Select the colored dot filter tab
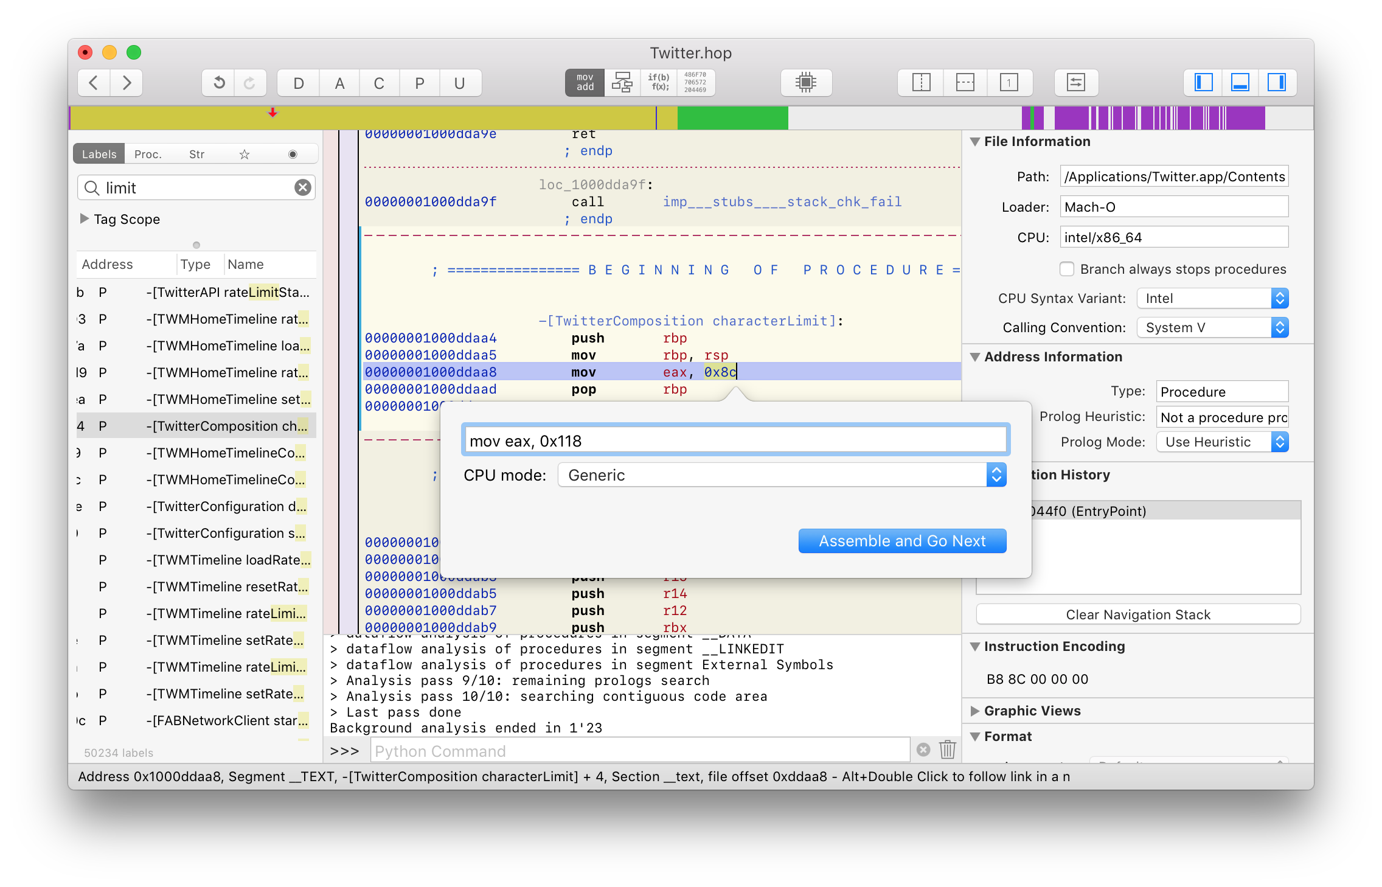The width and height of the screenshot is (1382, 887). [x=293, y=154]
